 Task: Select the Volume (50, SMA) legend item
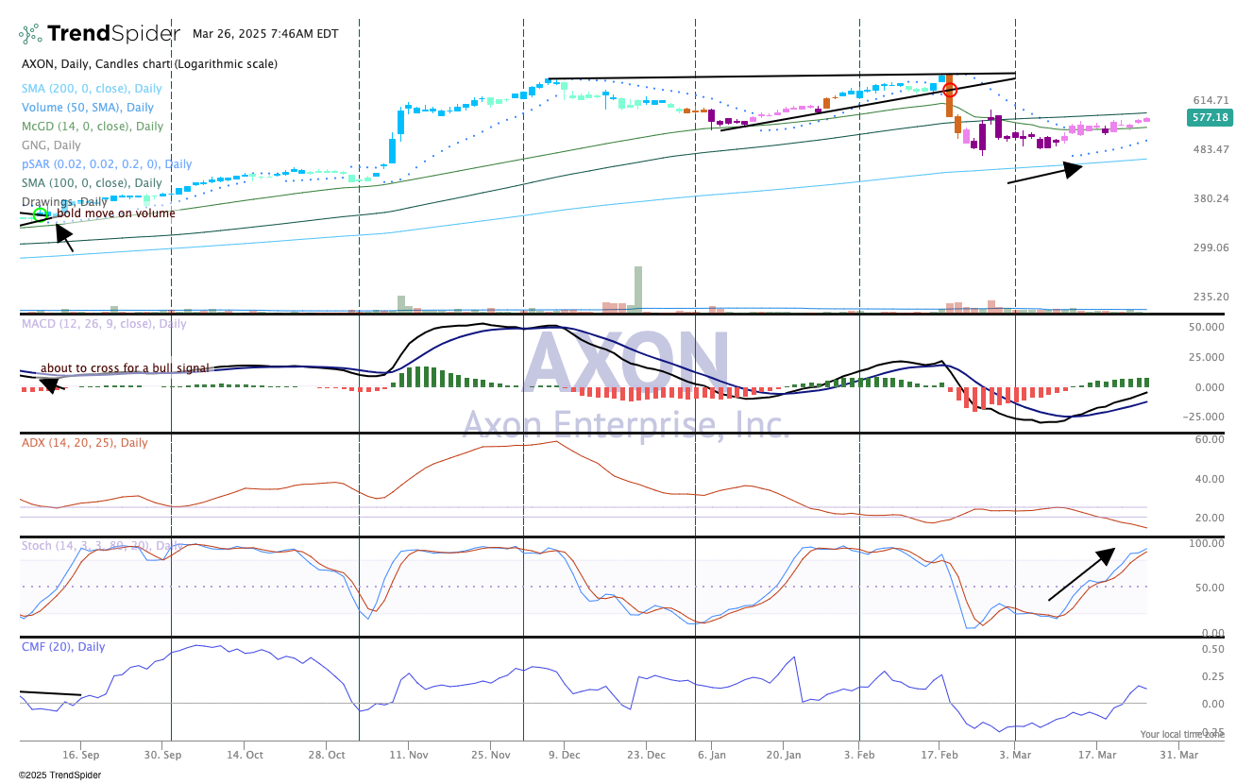pyautogui.click(x=87, y=108)
